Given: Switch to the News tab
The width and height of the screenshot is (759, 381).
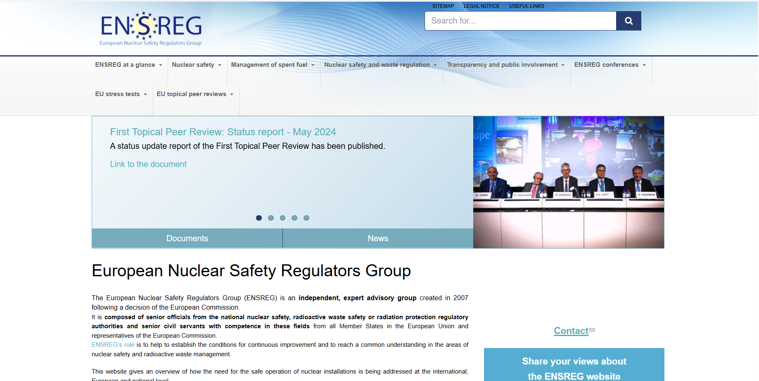Looking at the screenshot, I should [378, 238].
